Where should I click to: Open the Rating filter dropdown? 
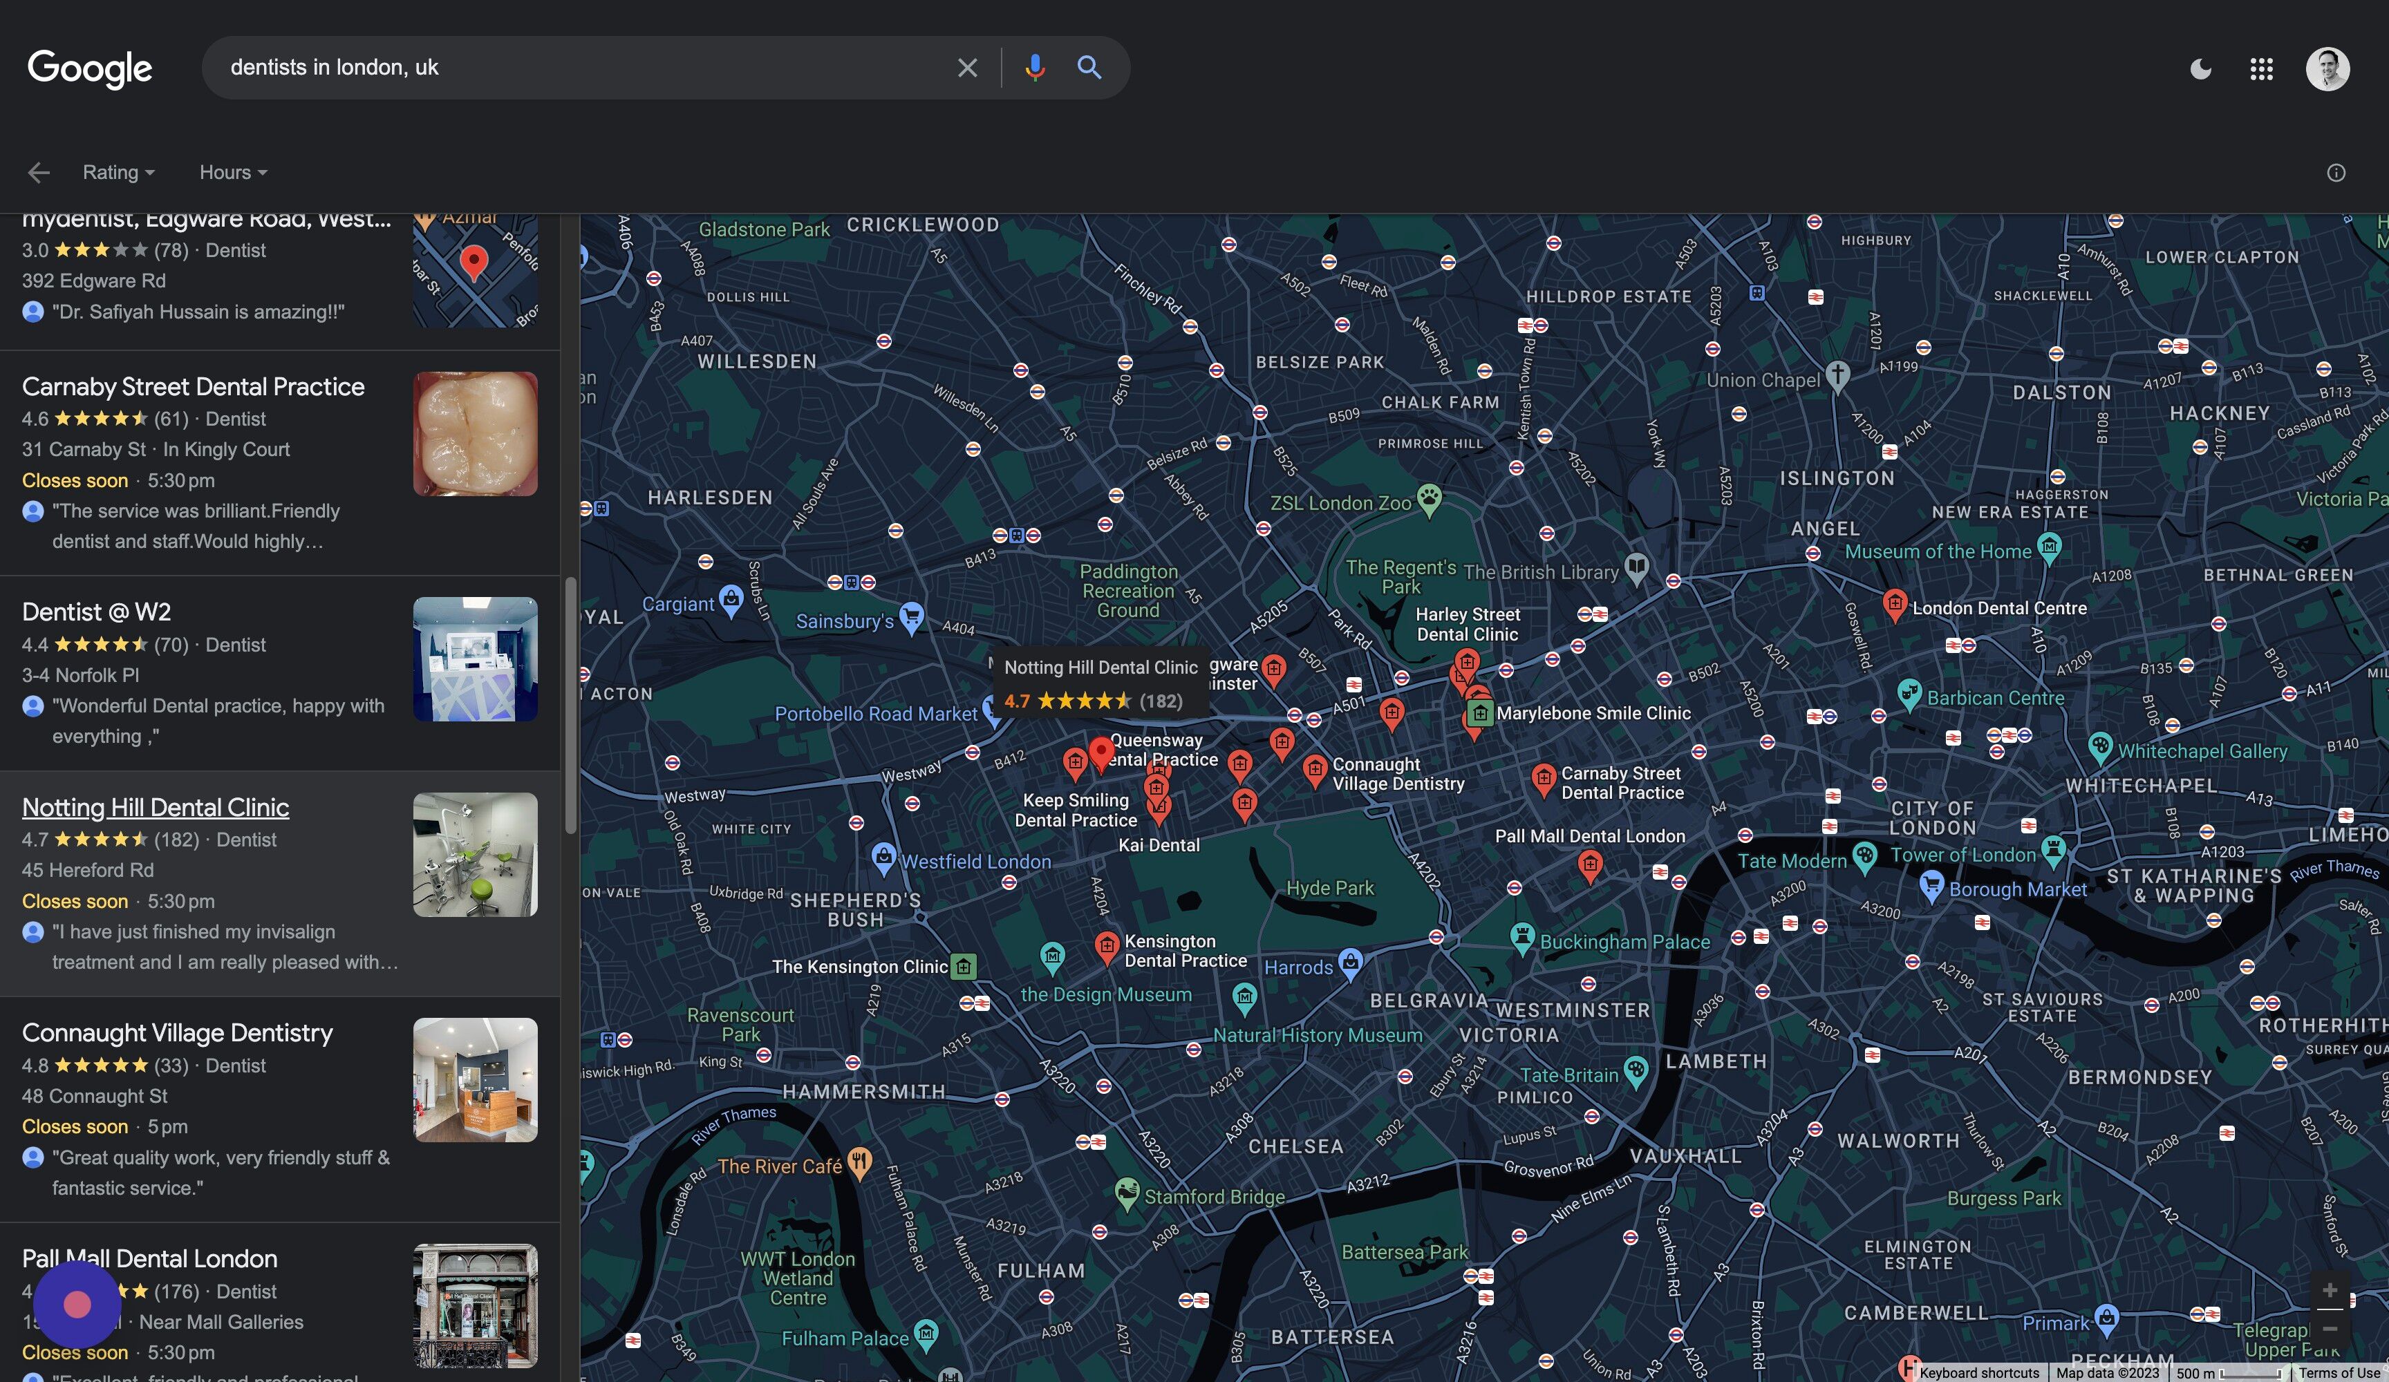[118, 171]
